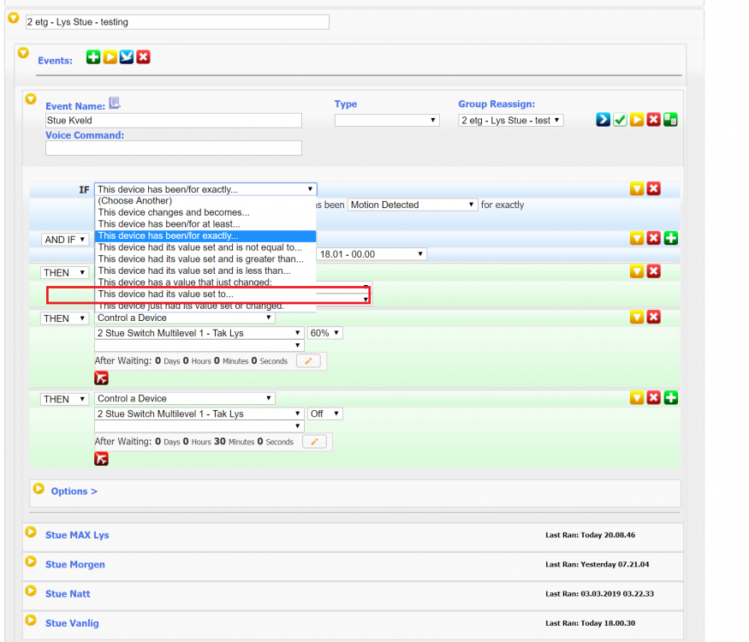
Task: Click green add event icon next to Events
Action: (x=92, y=57)
